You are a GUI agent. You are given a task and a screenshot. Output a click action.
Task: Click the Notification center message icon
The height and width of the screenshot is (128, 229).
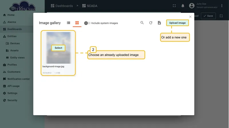point(4,79)
